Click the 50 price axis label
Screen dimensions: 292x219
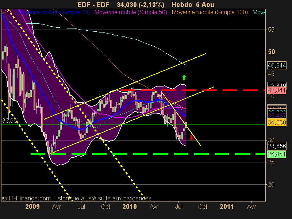click(x=271, y=52)
